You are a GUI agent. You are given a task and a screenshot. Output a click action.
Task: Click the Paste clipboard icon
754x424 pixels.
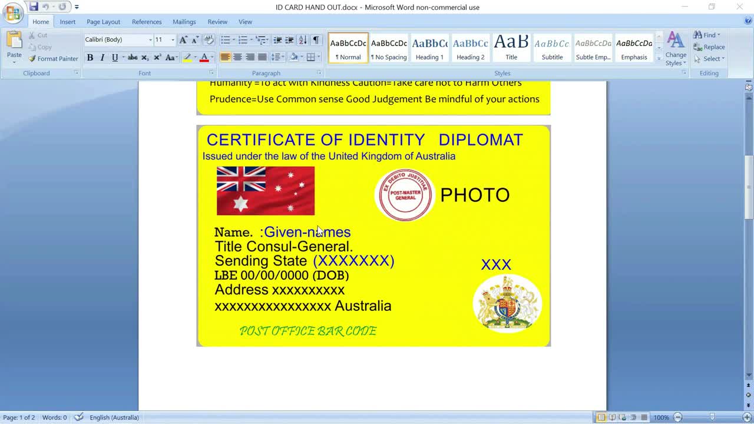(14, 40)
